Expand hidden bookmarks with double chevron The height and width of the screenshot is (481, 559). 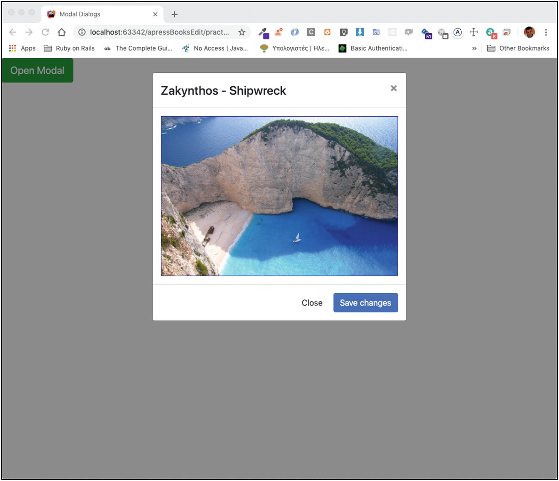474,48
